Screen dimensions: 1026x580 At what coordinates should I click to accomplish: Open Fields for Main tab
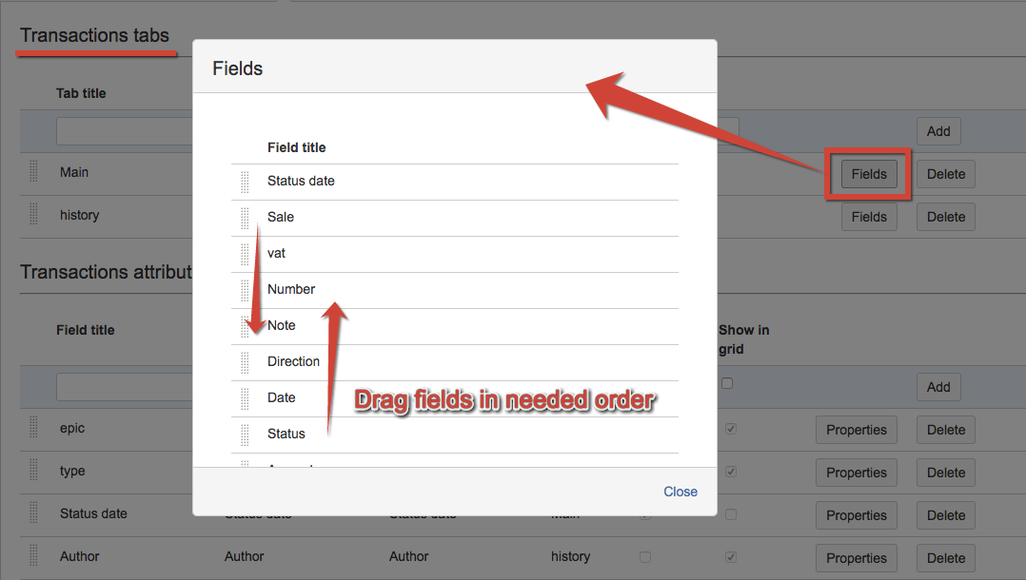[868, 174]
